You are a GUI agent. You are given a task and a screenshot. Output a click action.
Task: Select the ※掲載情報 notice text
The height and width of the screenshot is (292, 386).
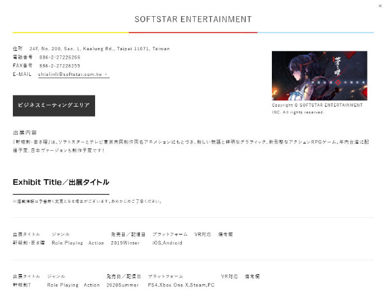coord(87,202)
